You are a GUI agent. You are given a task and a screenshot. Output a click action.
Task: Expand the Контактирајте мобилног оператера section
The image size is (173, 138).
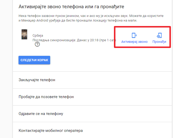(x=92, y=130)
